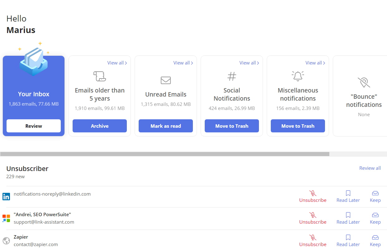Click the Unsubscribe icon for LinkedIn notifications
This screenshot has height=252, width=387.
313,193
